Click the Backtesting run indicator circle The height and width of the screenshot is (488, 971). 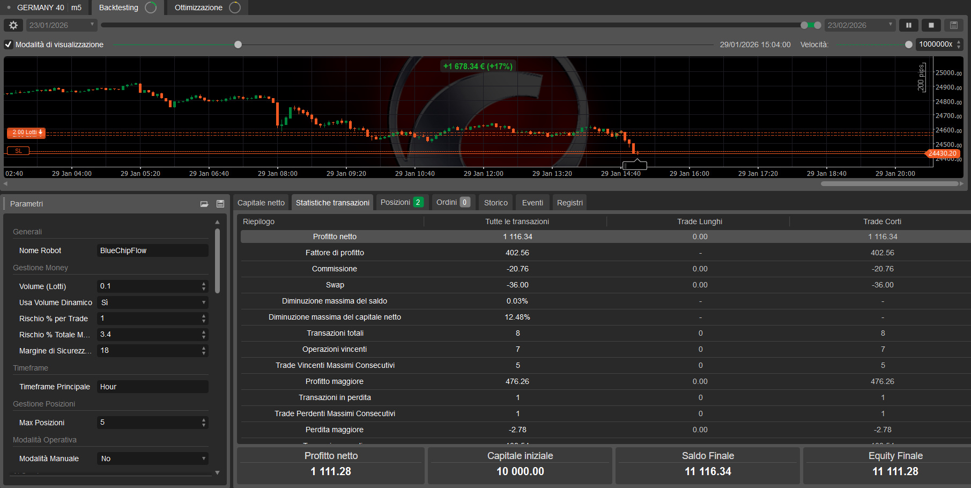click(150, 8)
